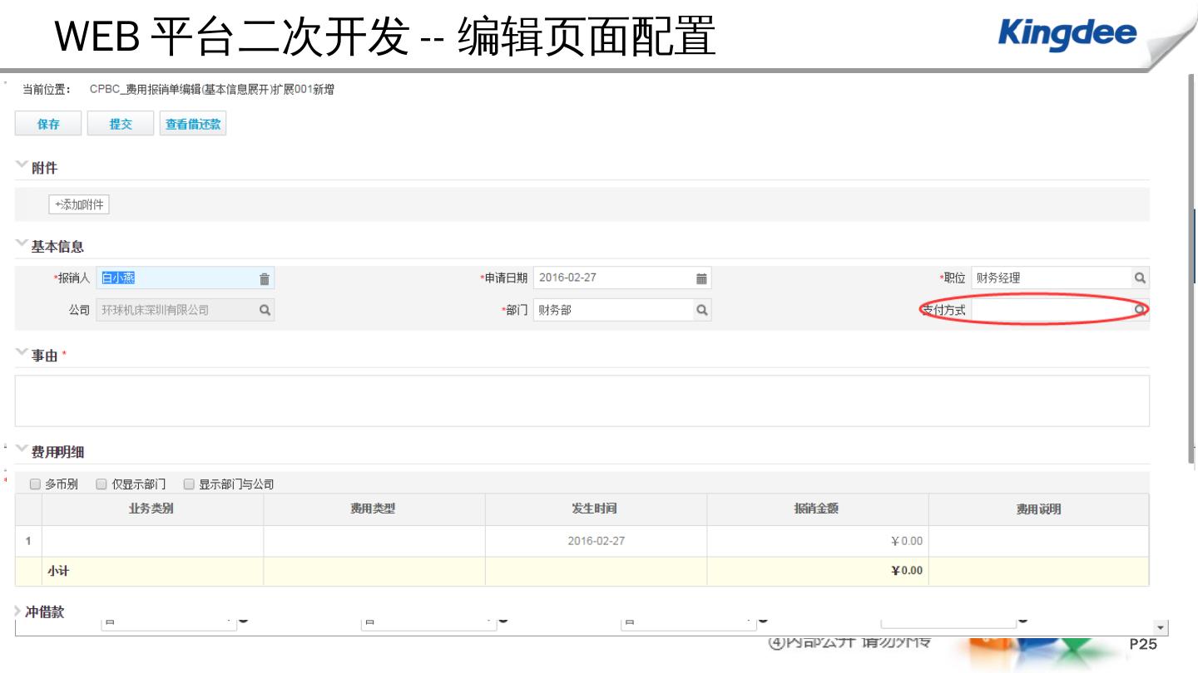
Task: Select the 业务类别 column header
Action: 151,509
